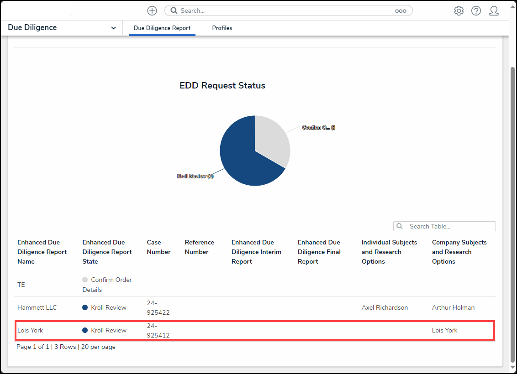Expand the Due Diligence dropdown chevron
This screenshot has width=517, height=374.
pos(113,28)
